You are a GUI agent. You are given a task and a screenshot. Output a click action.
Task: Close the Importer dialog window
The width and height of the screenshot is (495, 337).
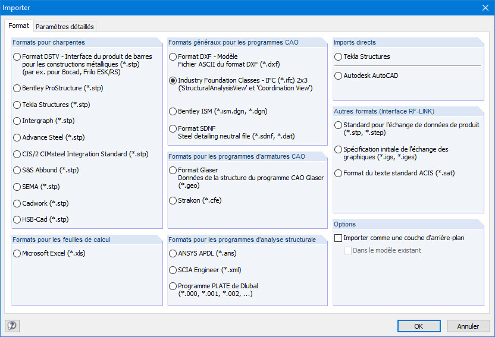(484, 8)
